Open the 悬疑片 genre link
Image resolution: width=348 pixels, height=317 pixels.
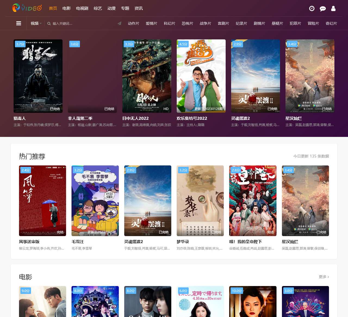(277, 23)
